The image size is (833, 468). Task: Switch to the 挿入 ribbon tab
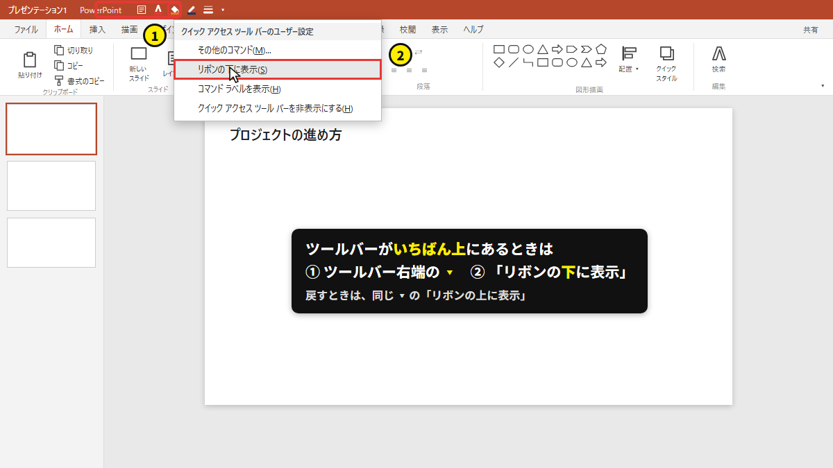[97, 30]
